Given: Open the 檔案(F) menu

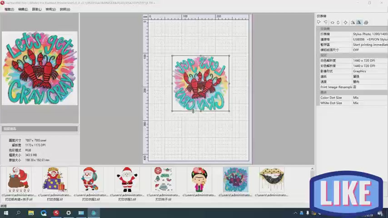Looking at the screenshot, I should coord(9,9).
